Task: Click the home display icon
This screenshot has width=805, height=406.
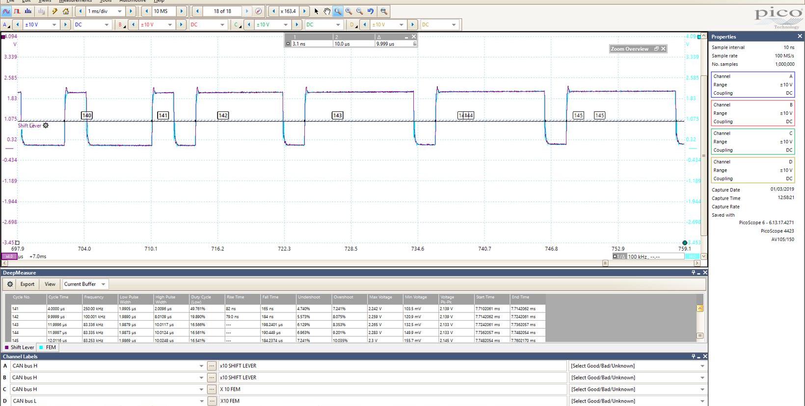Action: [66, 11]
